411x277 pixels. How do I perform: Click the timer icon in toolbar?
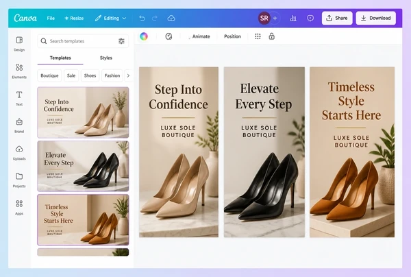tap(169, 36)
